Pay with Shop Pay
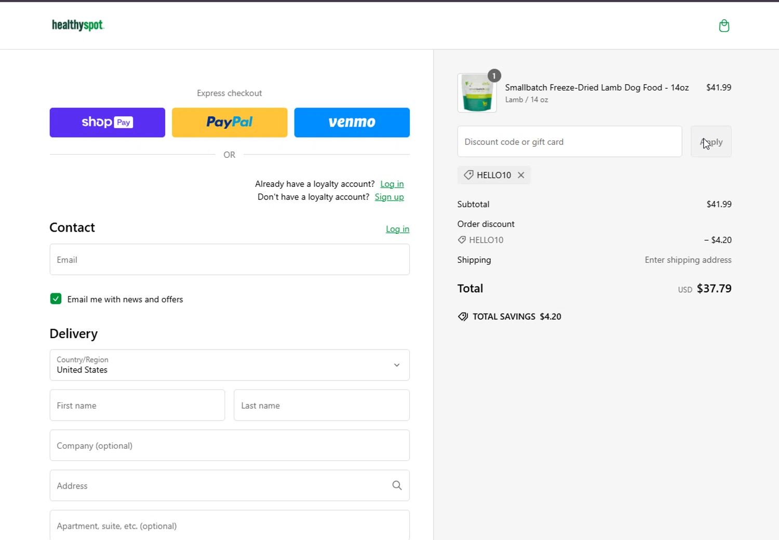The image size is (779, 540). click(x=108, y=123)
